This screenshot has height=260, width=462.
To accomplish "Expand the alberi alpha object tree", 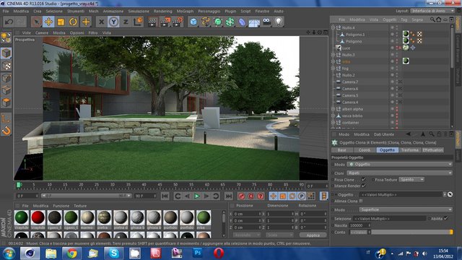I will (333, 109).
